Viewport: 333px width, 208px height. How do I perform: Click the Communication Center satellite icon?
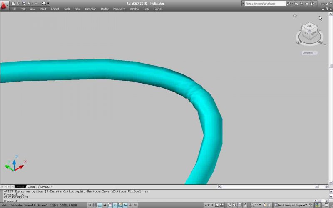pyautogui.click(x=301, y=4)
